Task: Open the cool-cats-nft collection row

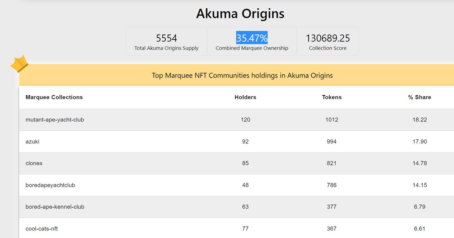Action: 236,228
